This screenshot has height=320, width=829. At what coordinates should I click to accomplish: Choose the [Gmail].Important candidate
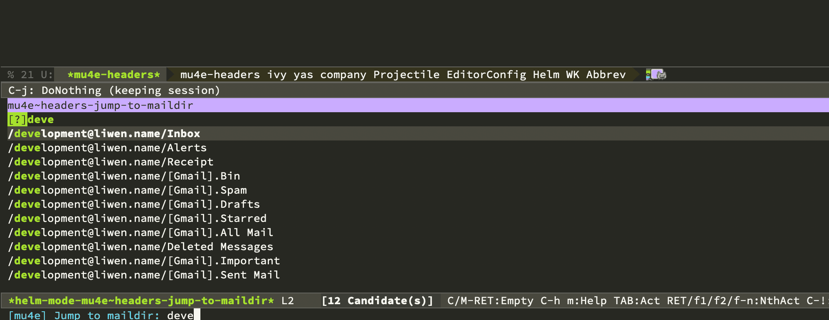coord(144,261)
